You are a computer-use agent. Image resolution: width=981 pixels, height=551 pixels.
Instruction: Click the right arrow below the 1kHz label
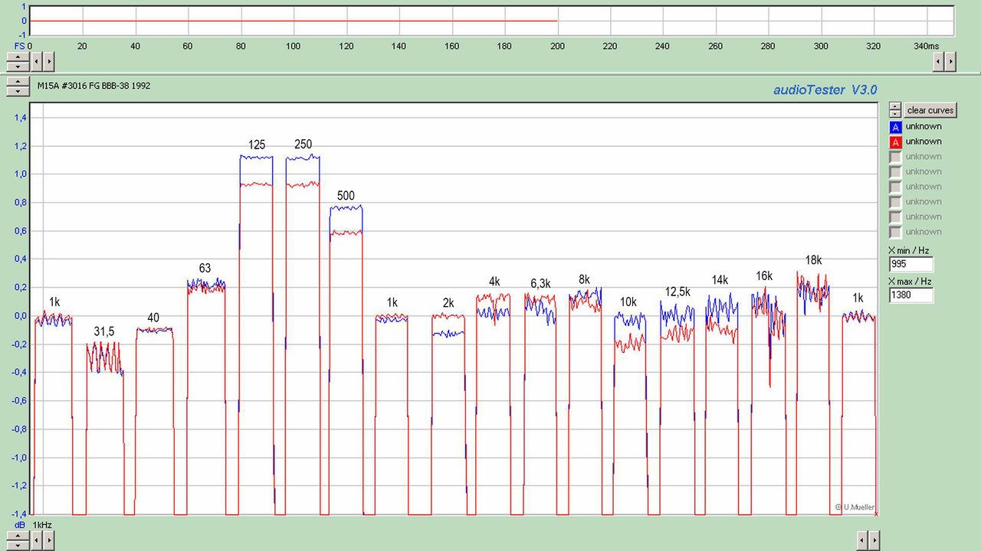click(x=48, y=540)
